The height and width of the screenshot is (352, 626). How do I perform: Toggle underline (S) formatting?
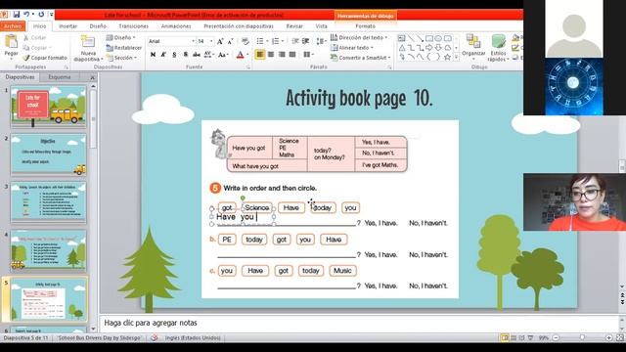(174, 55)
